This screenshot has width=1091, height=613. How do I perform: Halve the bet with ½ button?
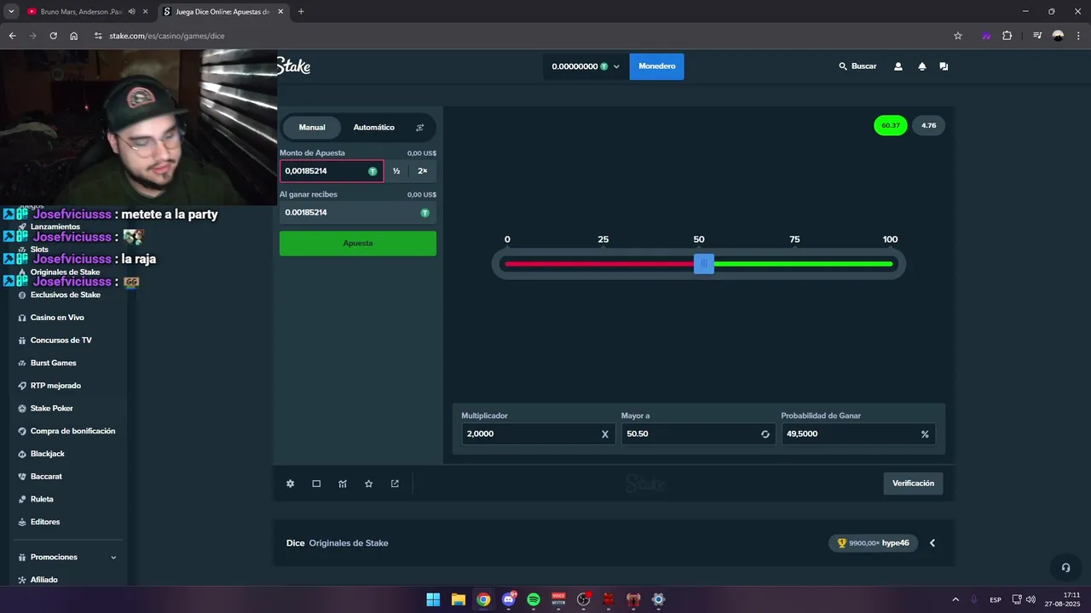tap(396, 171)
